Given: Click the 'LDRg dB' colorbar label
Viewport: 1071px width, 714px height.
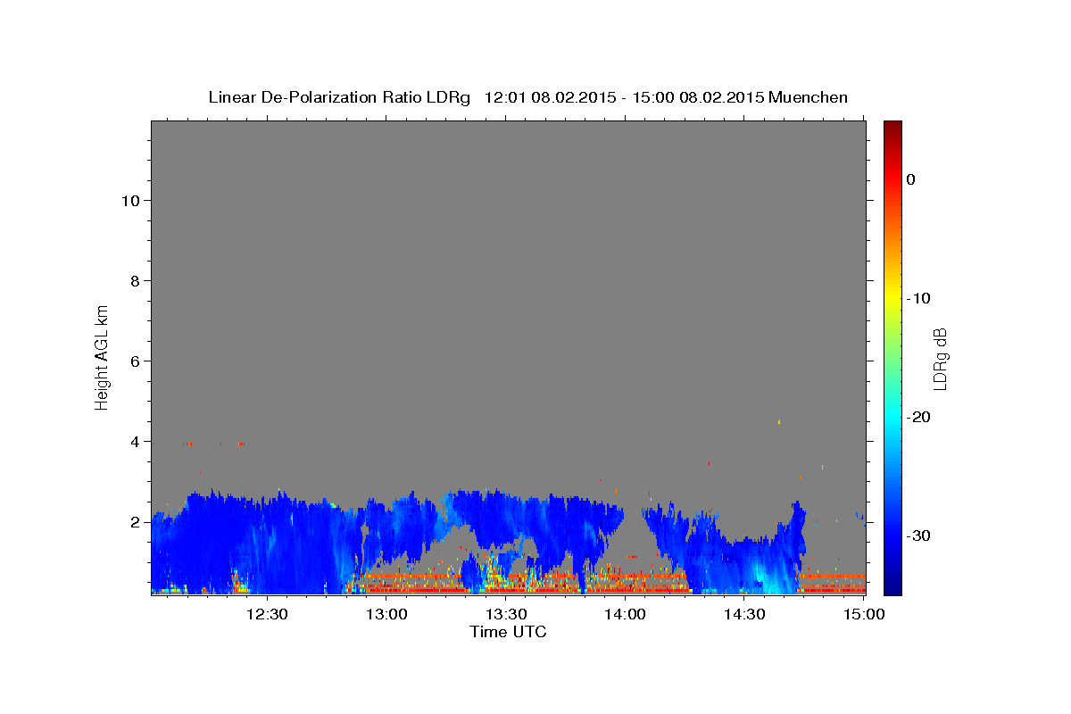Looking at the screenshot, I should [x=939, y=358].
